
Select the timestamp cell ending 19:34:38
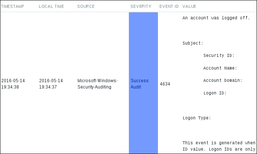[13, 84]
